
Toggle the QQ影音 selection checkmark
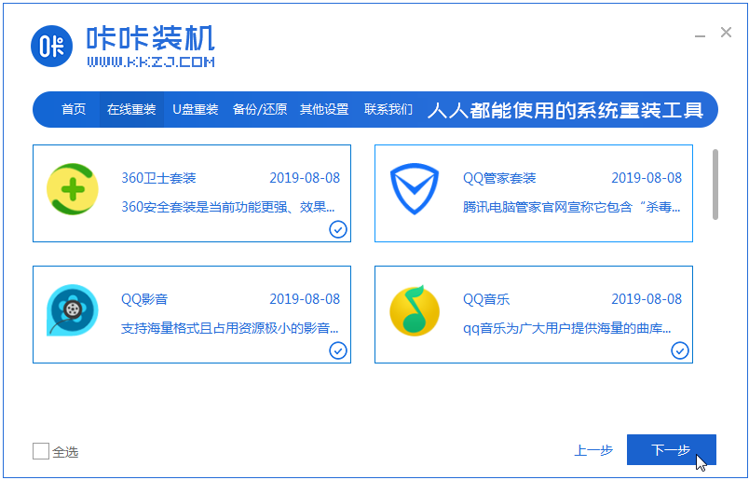[338, 350]
